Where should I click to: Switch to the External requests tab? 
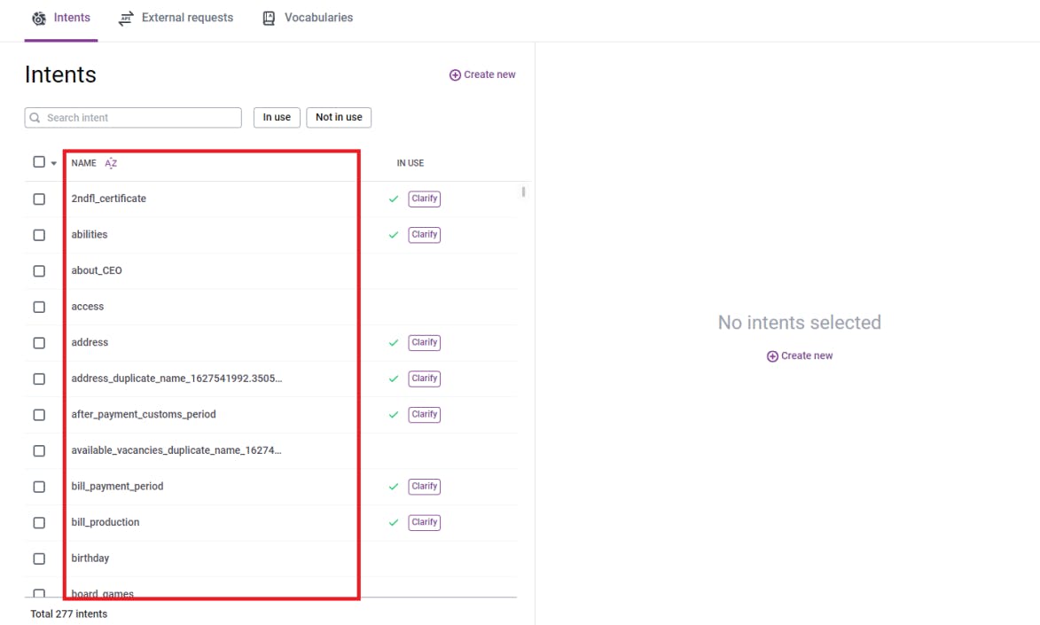tap(186, 18)
